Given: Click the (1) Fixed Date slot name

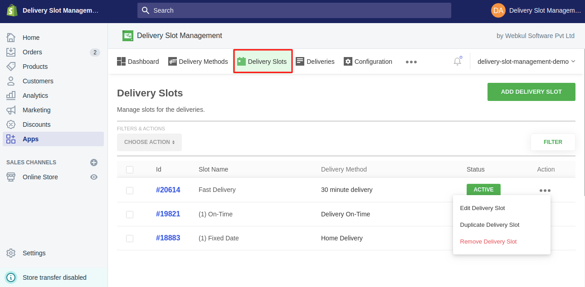Looking at the screenshot, I should [219, 238].
